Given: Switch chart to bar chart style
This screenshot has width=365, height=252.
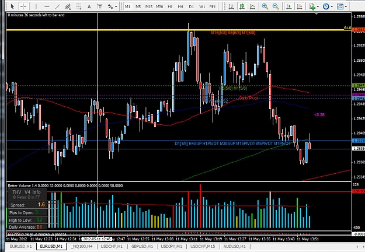Looking at the screenshot, I should coord(231,6).
